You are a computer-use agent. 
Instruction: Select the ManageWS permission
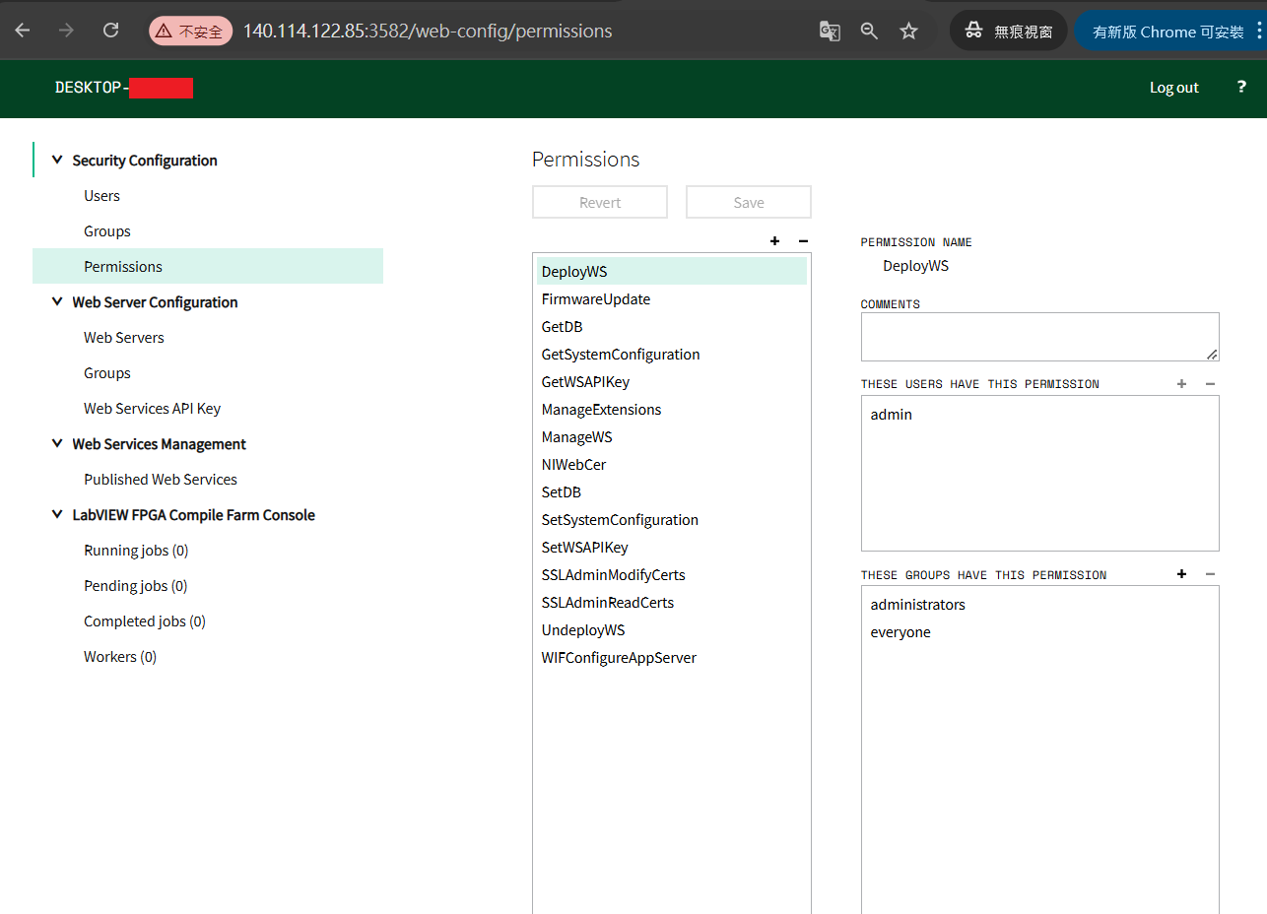pyautogui.click(x=672, y=437)
